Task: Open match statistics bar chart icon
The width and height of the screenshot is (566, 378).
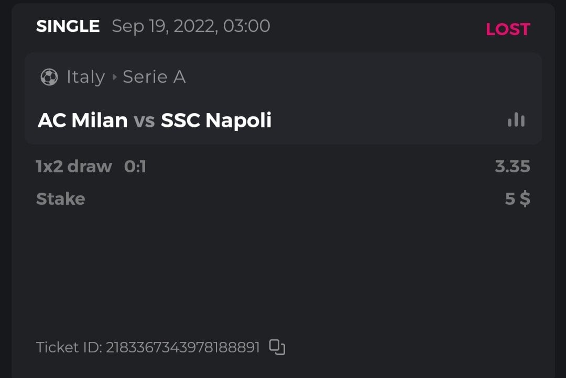Action: (516, 120)
